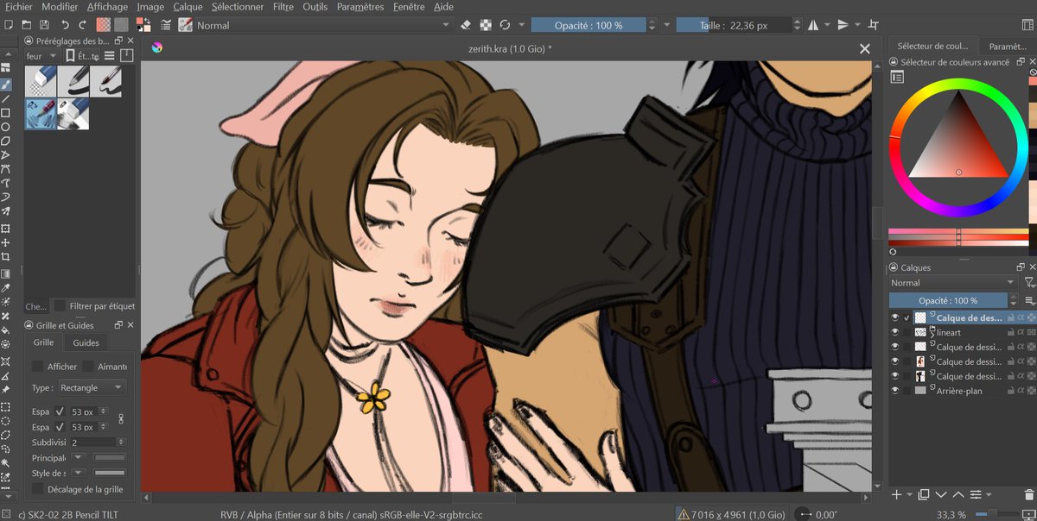Open the gradient fill swatch in the toolbar
This screenshot has width=1037, height=521.
pyautogui.click(x=103, y=26)
